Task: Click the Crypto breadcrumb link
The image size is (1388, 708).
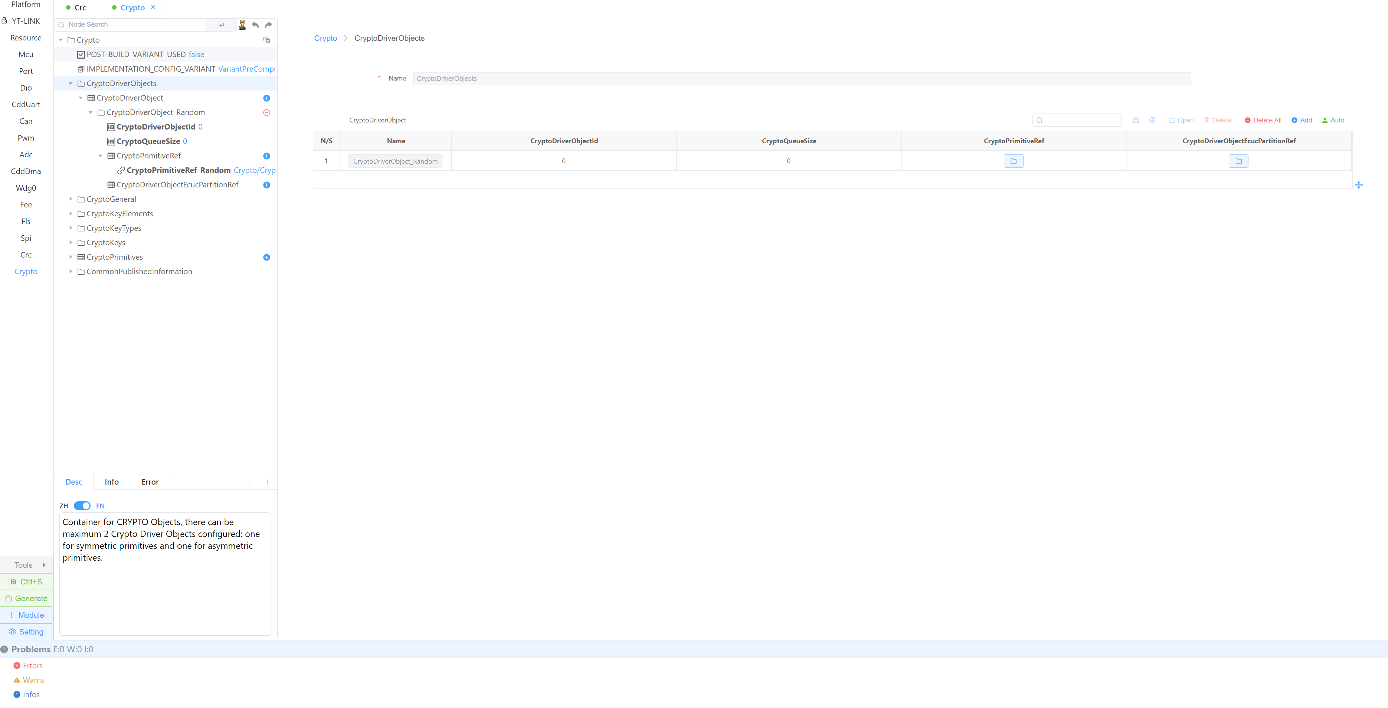Action: click(x=325, y=38)
